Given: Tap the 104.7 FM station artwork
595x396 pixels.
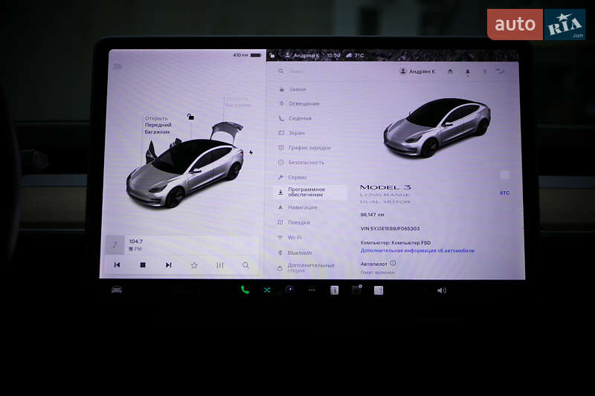Looking at the screenshot, I should [115, 244].
